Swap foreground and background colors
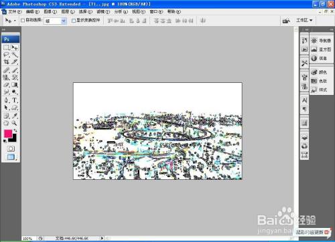The image size is (335, 242). (15, 130)
